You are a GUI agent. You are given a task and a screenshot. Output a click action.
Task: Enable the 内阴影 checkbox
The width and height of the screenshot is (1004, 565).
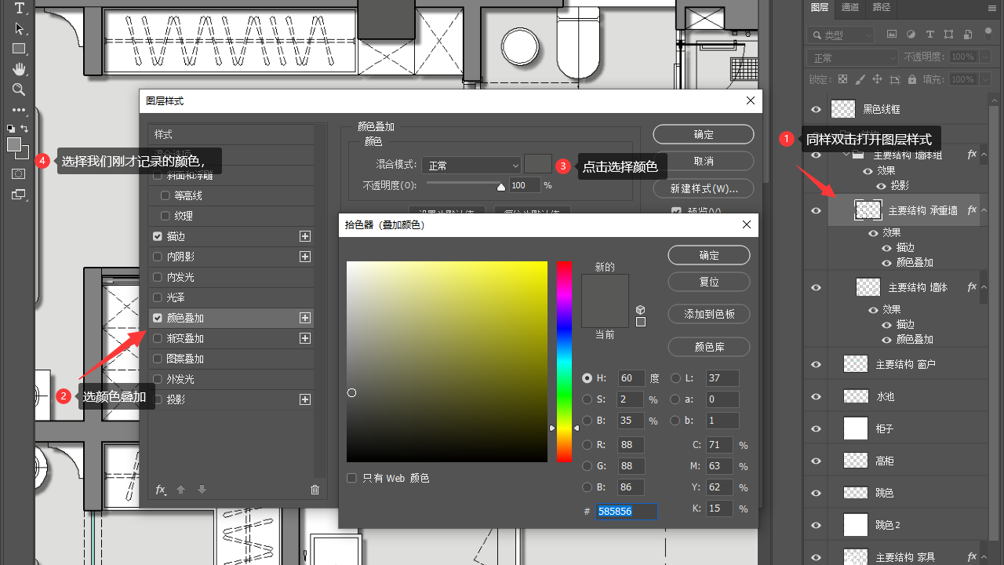(x=158, y=257)
